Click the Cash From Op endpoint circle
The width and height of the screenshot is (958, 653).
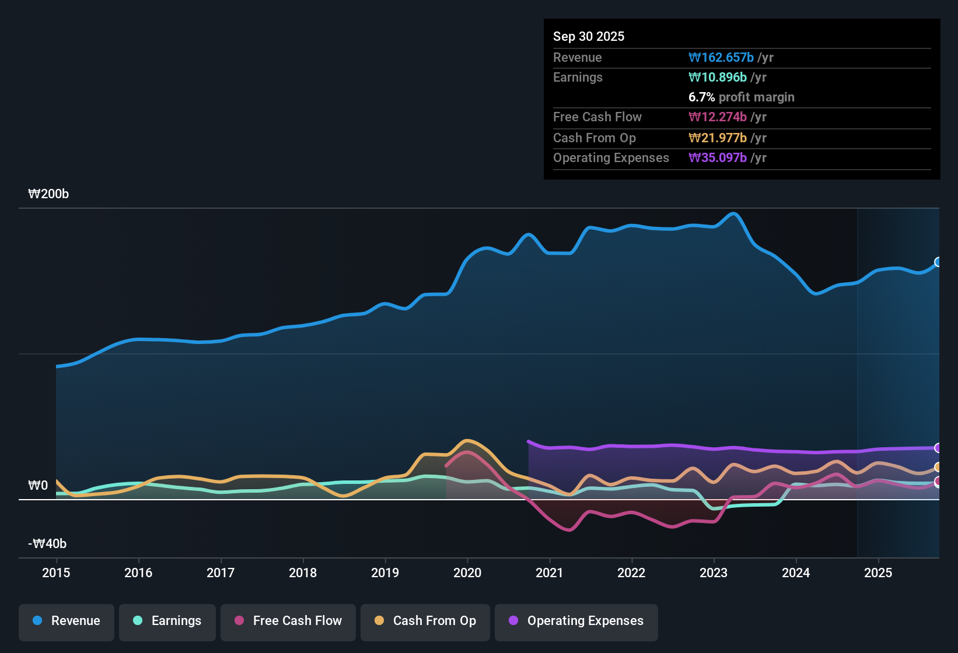(938, 466)
